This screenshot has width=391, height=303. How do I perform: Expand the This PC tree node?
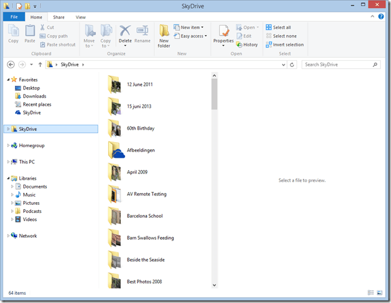pos(8,162)
